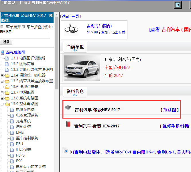This screenshot has width=191, height=172.
Task: Click the Geely logo image
Action: point(71,29)
